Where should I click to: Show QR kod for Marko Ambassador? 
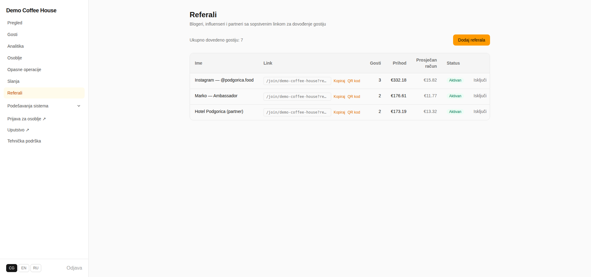[x=354, y=97]
